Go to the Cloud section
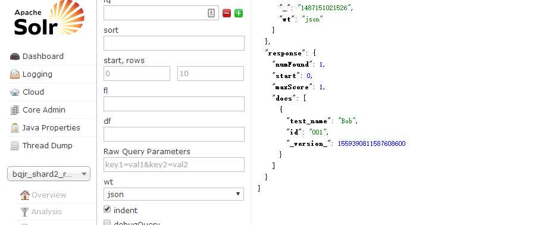The height and width of the screenshot is (225, 535). pyautogui.click(x=33, y=92)
